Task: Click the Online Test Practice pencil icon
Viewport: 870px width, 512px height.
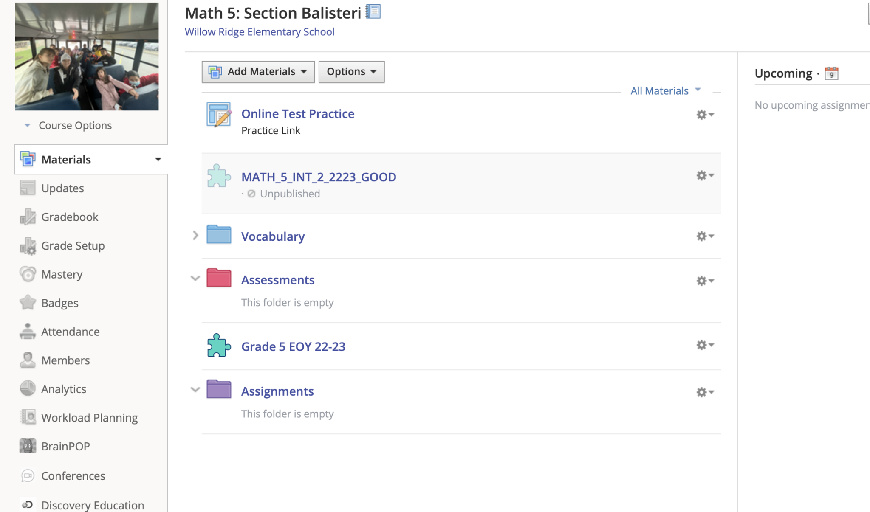Action: click(x=219, y=115)
